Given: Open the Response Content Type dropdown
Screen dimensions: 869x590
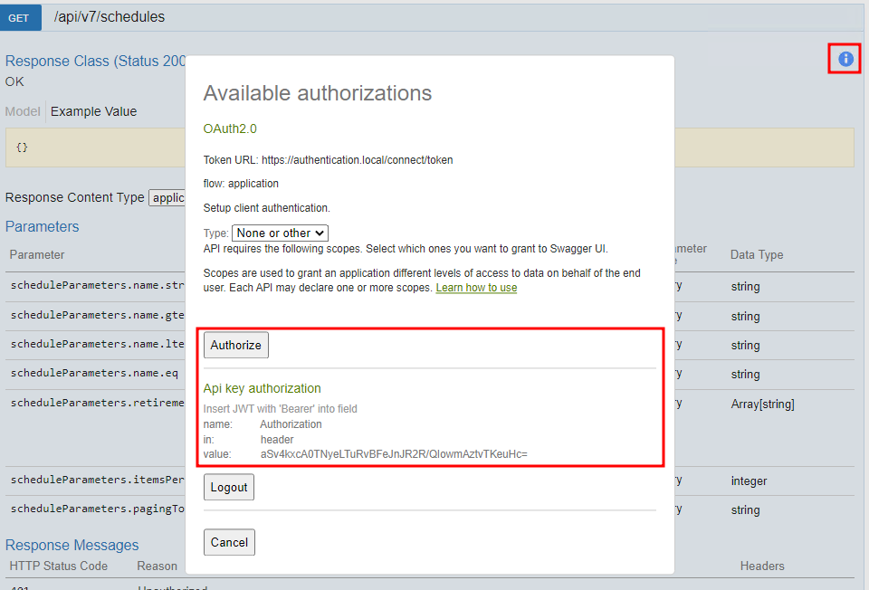Looking at the screenshot, I should coord(167,197).
